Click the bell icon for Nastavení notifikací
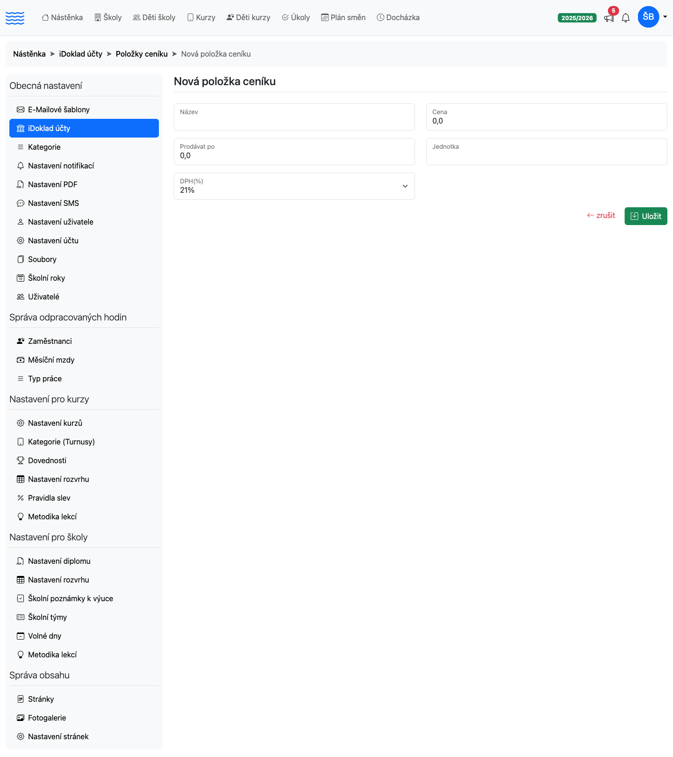The width and height of the screenshot is (673, 757). click(x=21, y=166)
